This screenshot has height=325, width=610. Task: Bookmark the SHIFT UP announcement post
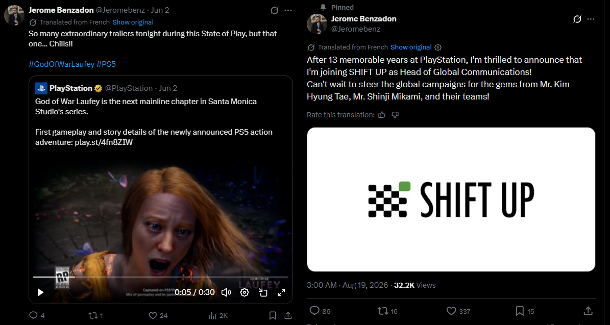pos(520,311)
